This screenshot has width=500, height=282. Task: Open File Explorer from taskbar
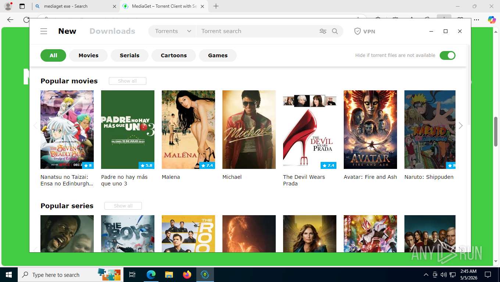(x=169, y=275)
